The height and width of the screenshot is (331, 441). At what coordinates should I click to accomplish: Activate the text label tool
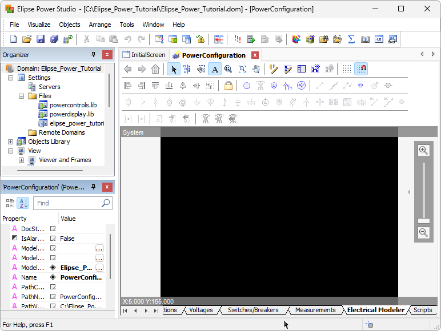point(215,69)
